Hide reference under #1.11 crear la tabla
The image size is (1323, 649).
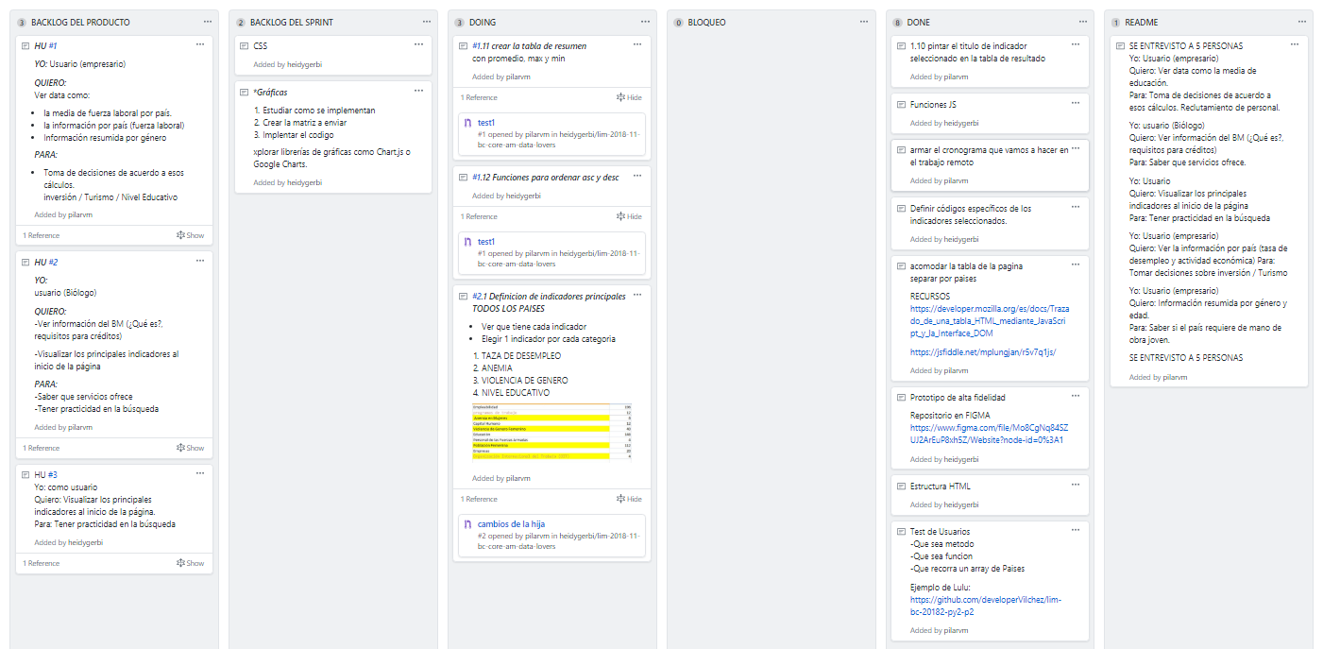click(x=629, y=97)
